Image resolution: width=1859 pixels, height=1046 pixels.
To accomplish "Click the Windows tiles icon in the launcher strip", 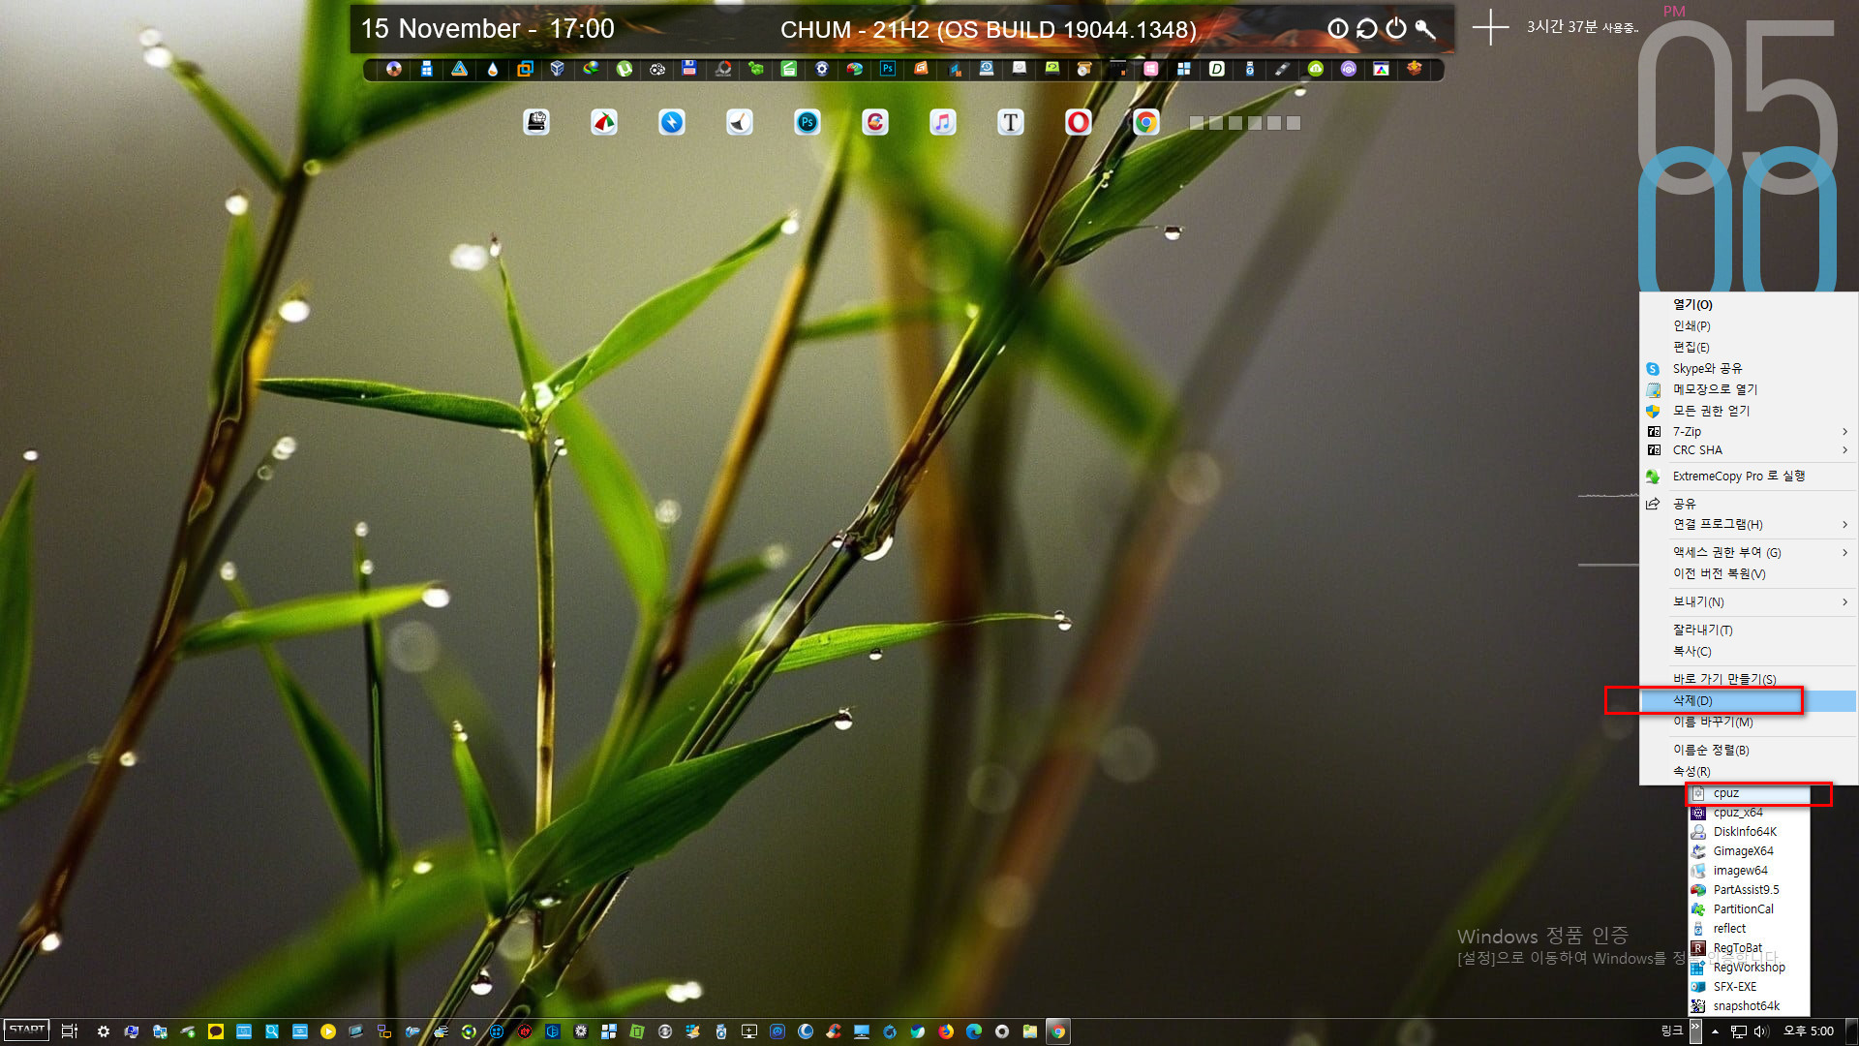I will pos(1183,69).
